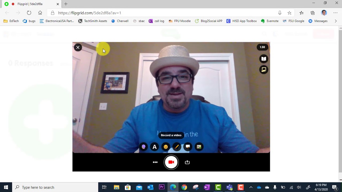Expand the overflow bookmarks chevron
Image resolution: width=342 pixels, height=192 pixels.
coord(336,21)
